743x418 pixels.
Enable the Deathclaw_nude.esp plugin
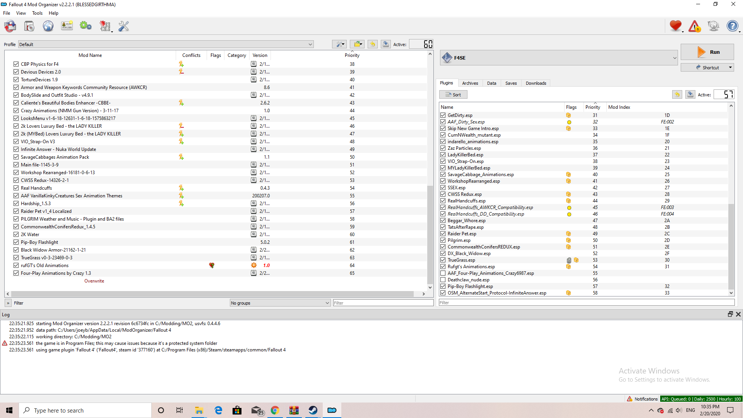(x=443, y=280)
